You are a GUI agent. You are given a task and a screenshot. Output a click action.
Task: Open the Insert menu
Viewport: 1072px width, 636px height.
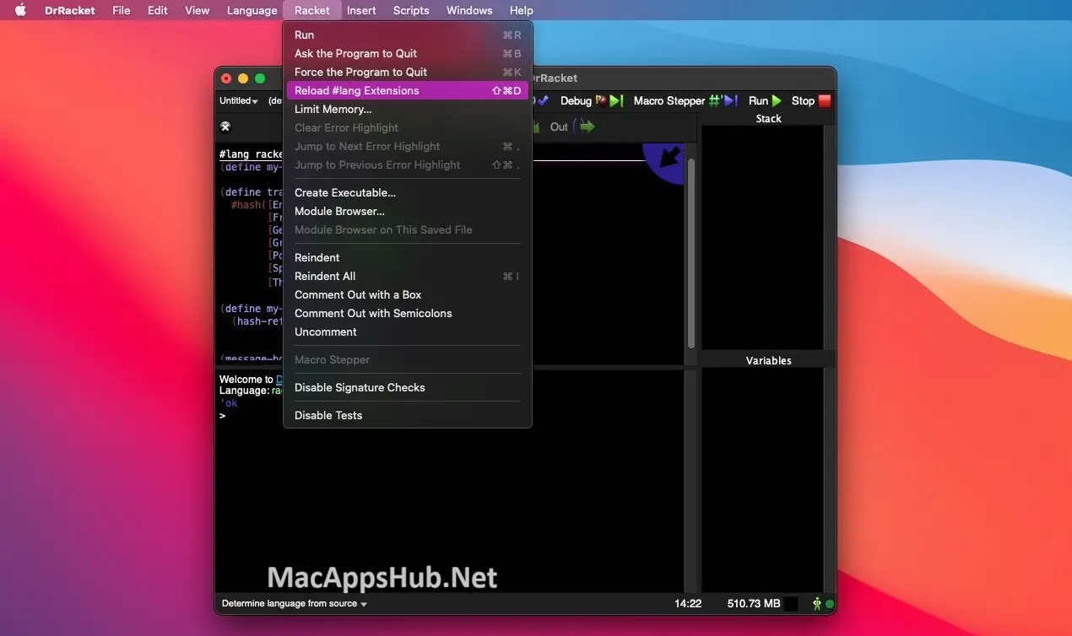362,10
